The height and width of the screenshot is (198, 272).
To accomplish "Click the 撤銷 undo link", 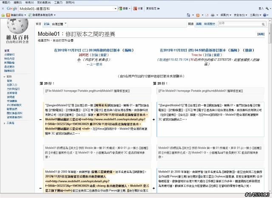I will tap(248, 50).
